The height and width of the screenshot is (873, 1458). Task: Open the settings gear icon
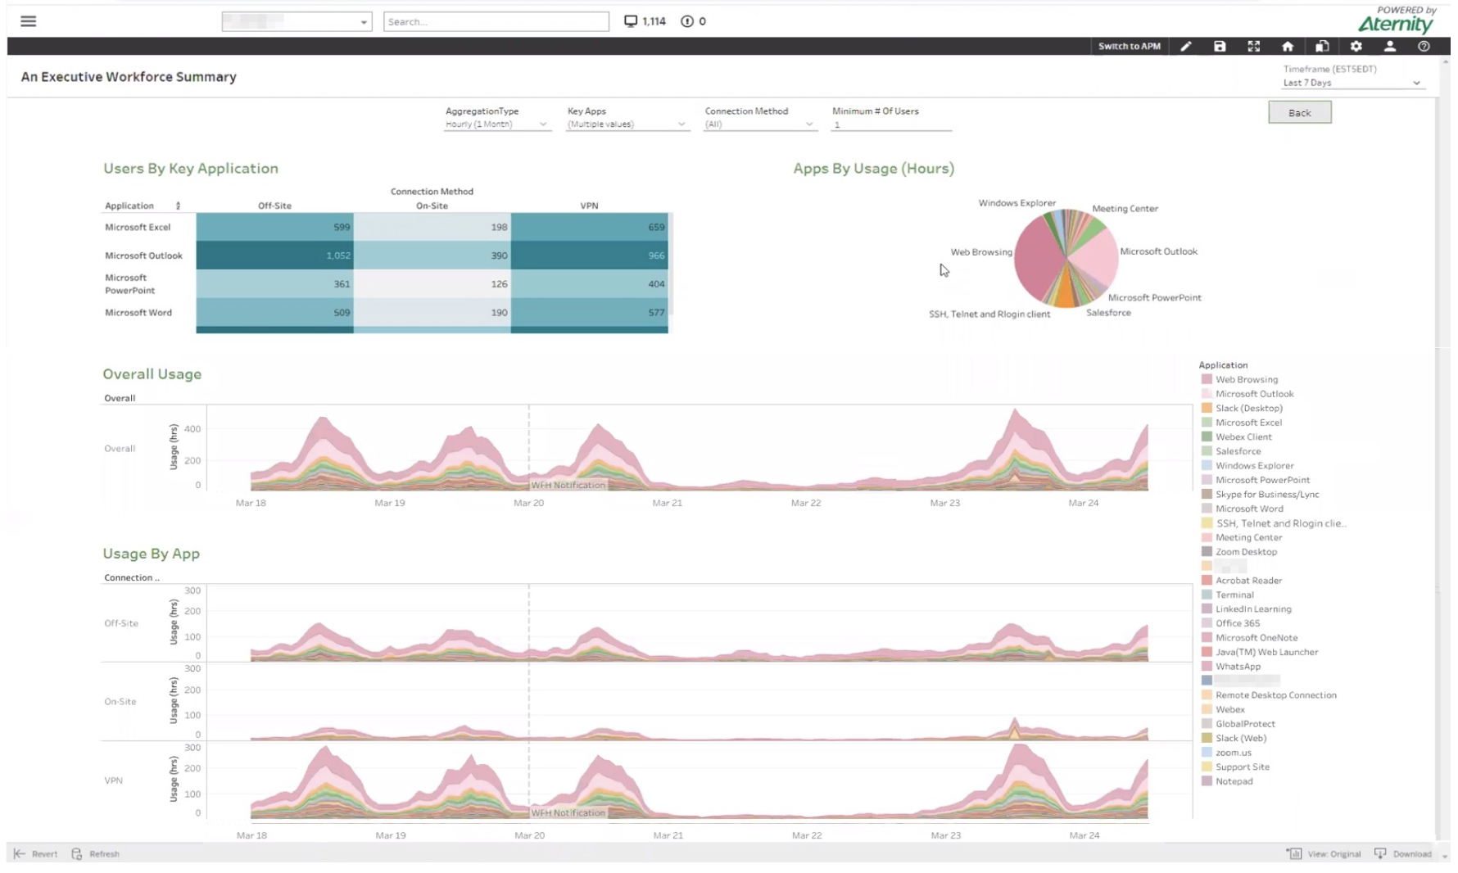[x=1356, y=47]
